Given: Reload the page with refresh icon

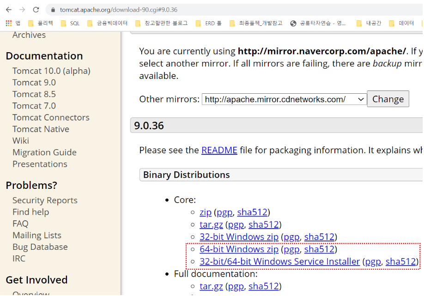Looking at the screenshot, I should click(x=36, y=10).
